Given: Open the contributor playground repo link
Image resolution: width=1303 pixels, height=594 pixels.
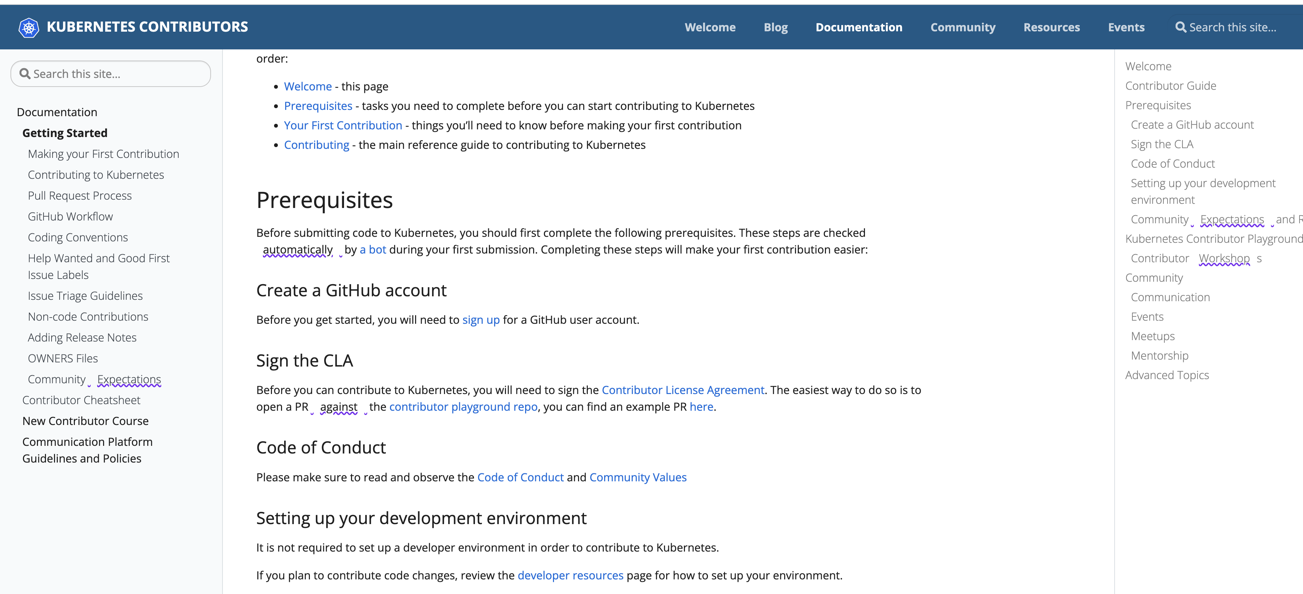Looking at the screenshot, I should click(463, 407).
